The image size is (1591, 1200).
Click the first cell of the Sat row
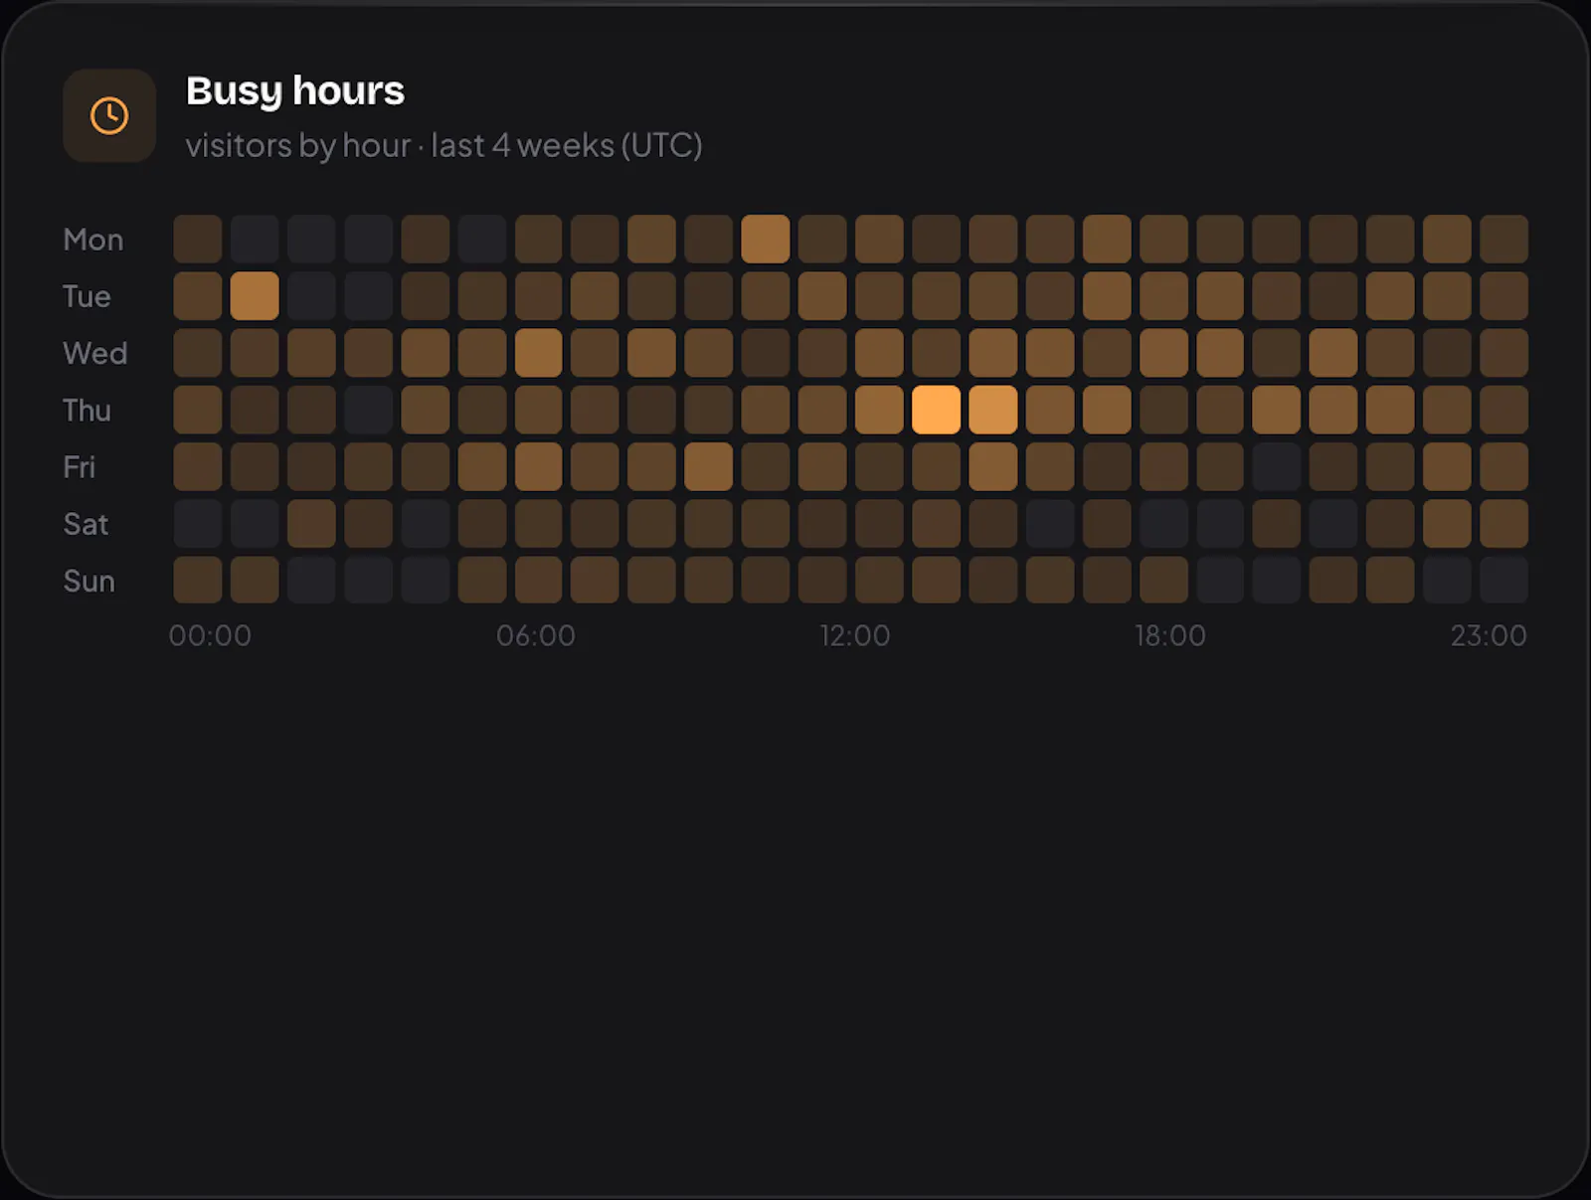pos(198,524)
